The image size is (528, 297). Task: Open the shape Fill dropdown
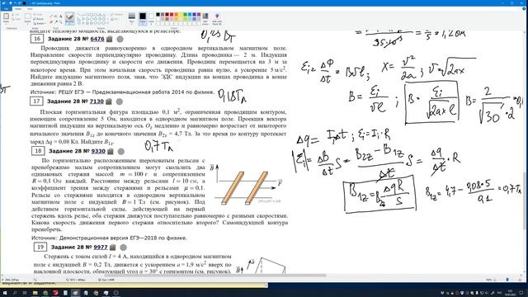click(x=115, y=19)
